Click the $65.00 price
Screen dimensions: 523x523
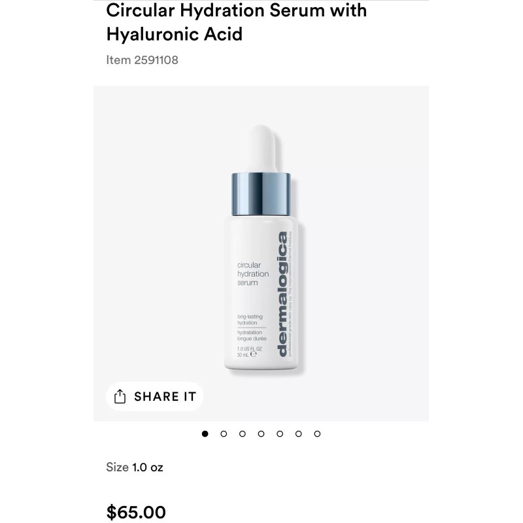tap(136, 512)
